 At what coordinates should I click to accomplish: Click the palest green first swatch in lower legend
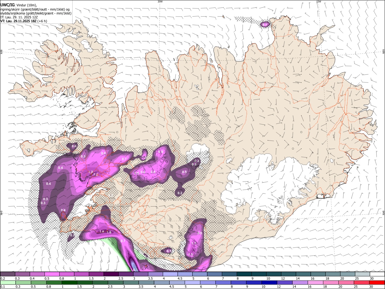pyautogui.click(x=8, y=283)
